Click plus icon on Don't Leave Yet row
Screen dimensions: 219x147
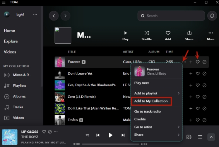tap(191, 73)
